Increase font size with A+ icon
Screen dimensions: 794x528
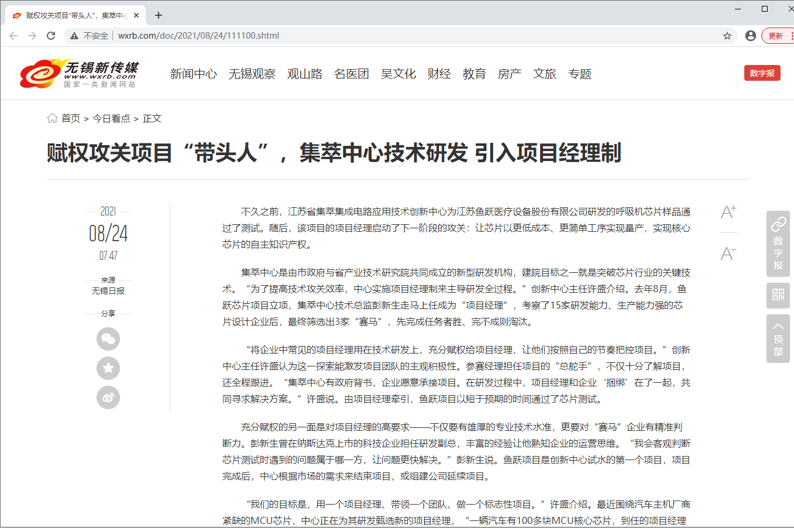click(x=728, y=212)
